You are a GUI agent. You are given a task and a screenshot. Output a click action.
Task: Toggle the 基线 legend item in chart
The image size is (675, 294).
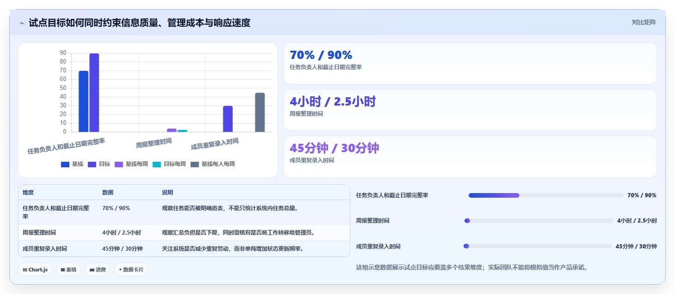click(x=72, y=164)
